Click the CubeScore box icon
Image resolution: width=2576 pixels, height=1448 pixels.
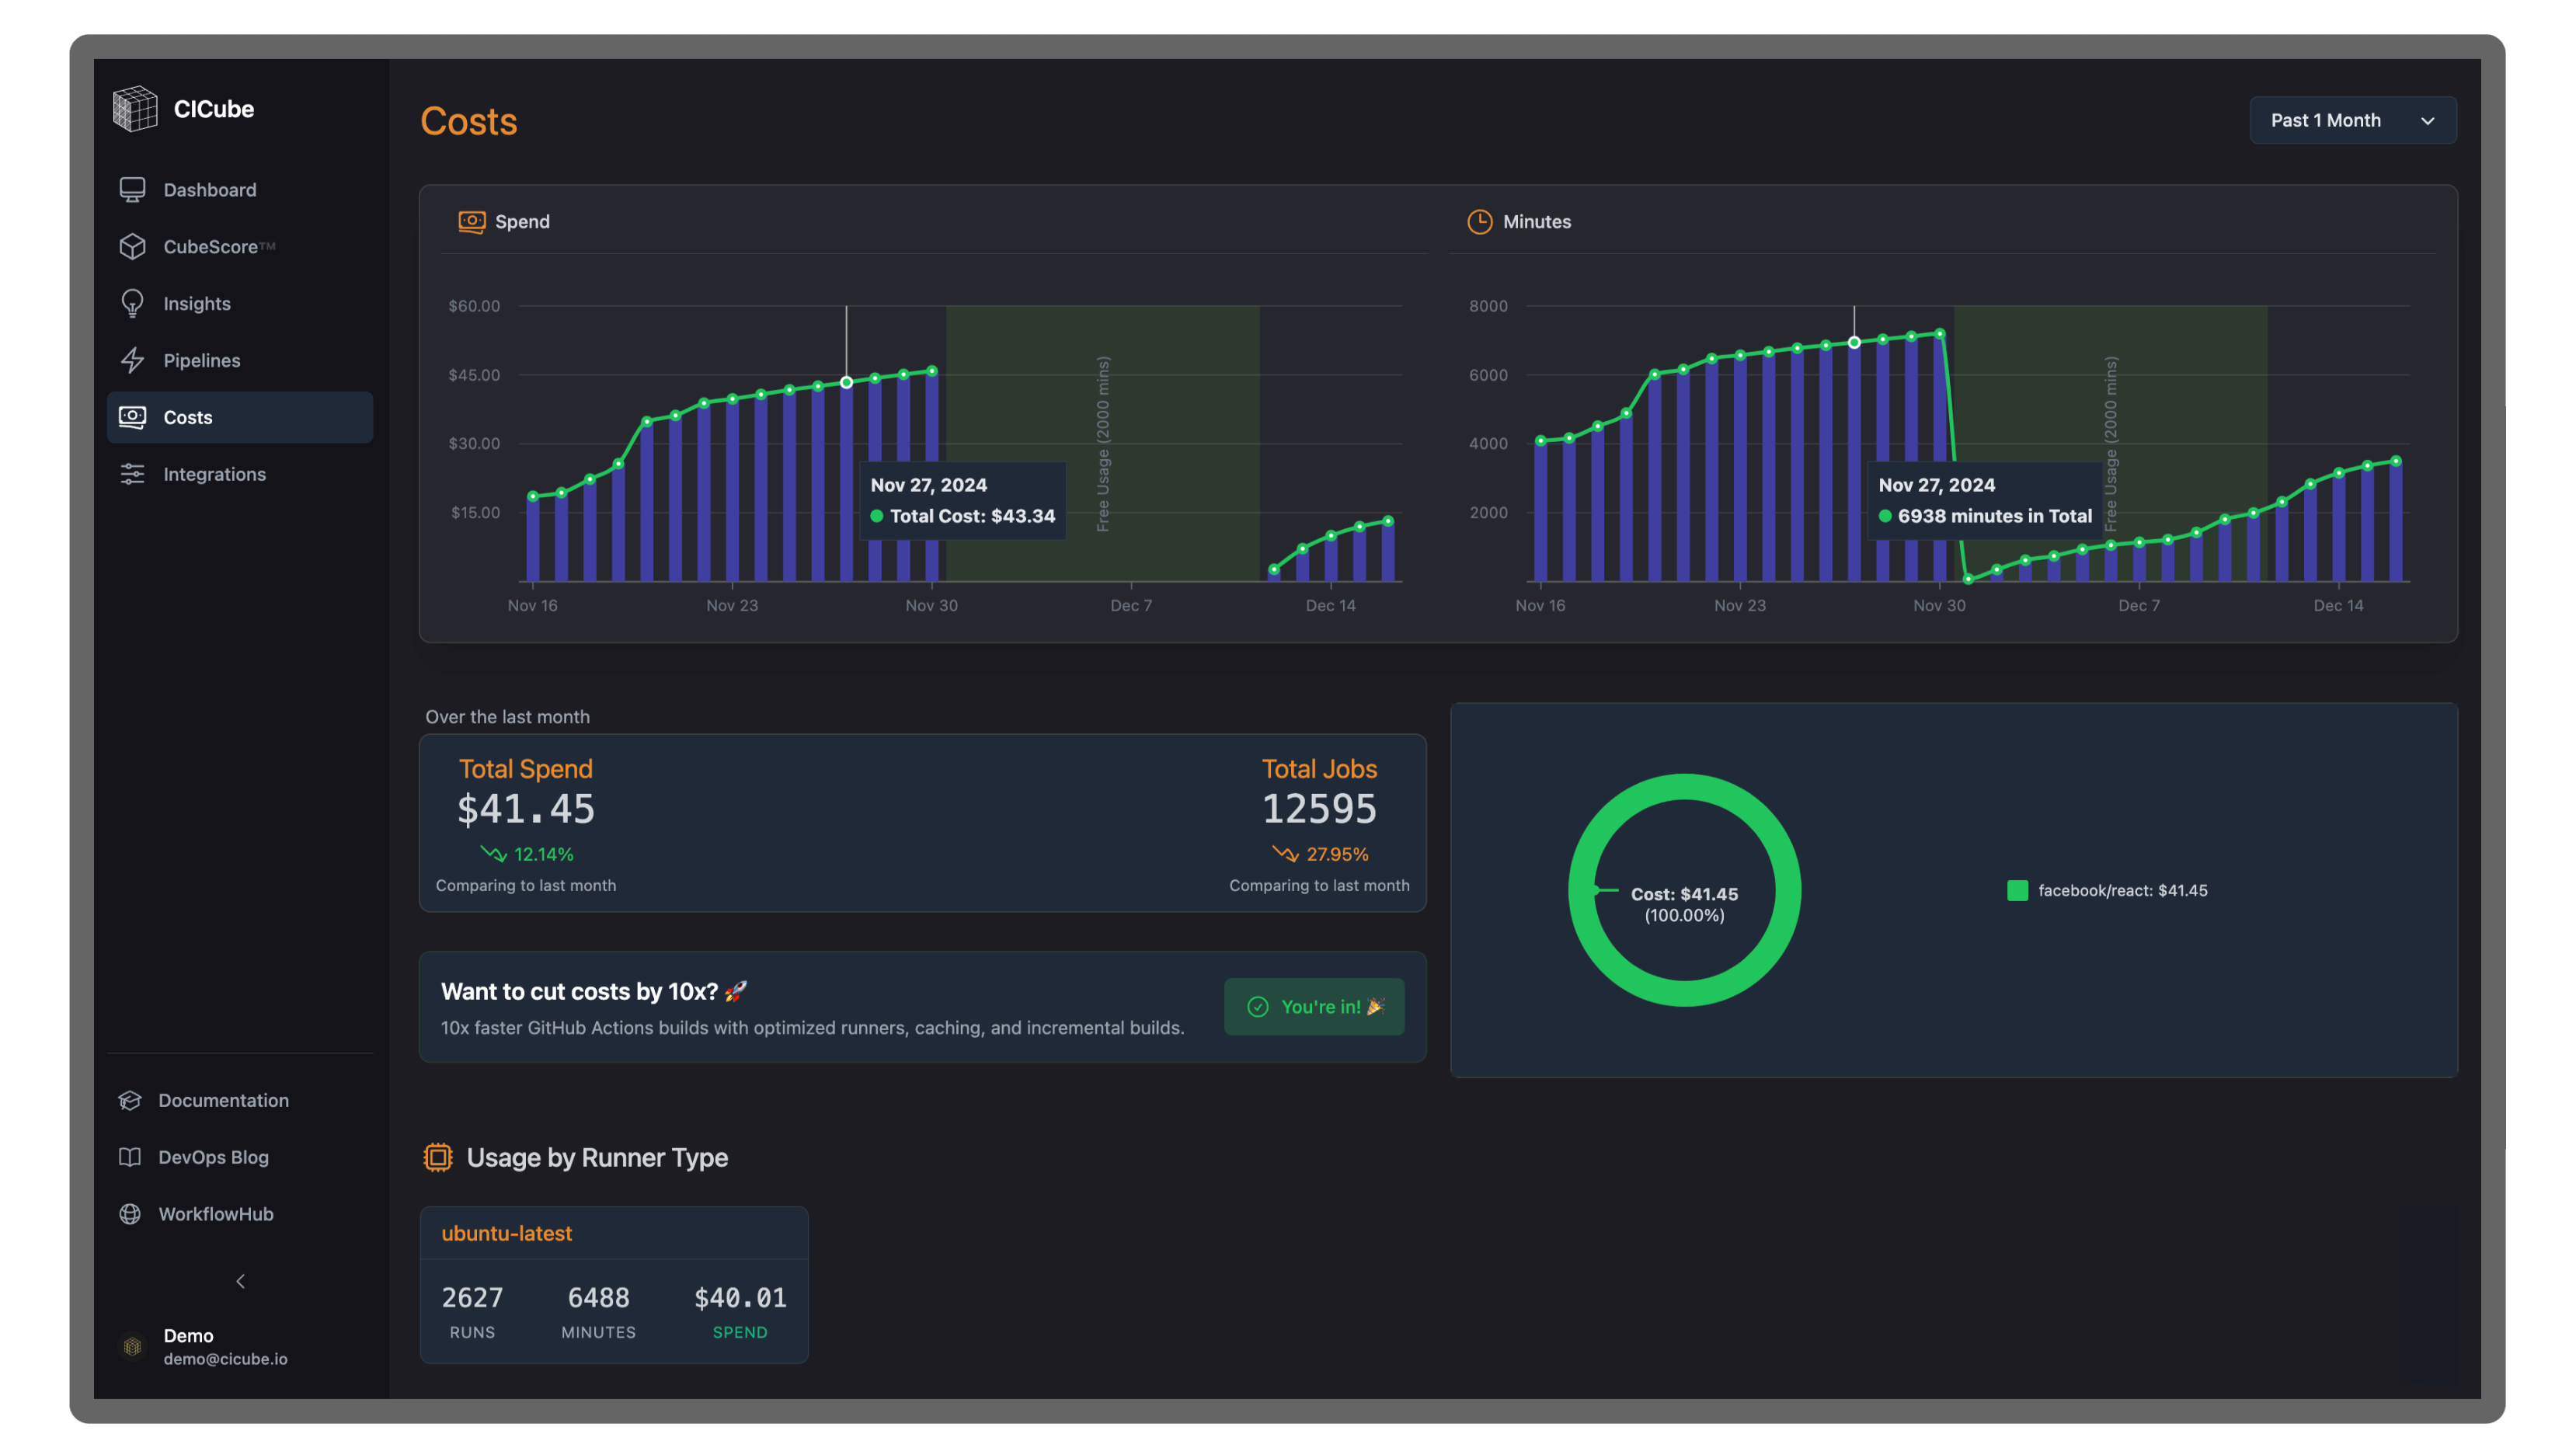[132, 247]
